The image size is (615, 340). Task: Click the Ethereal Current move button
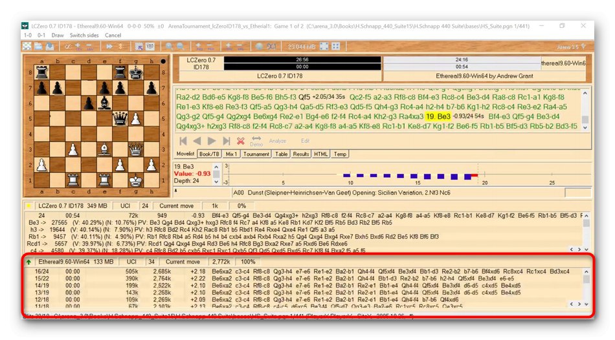pos(183,262)
